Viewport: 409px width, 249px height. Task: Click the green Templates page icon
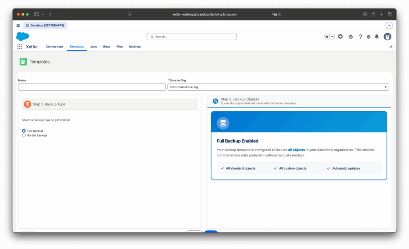23,62
